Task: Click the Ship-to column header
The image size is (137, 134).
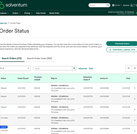Action: tap(54, 78)
